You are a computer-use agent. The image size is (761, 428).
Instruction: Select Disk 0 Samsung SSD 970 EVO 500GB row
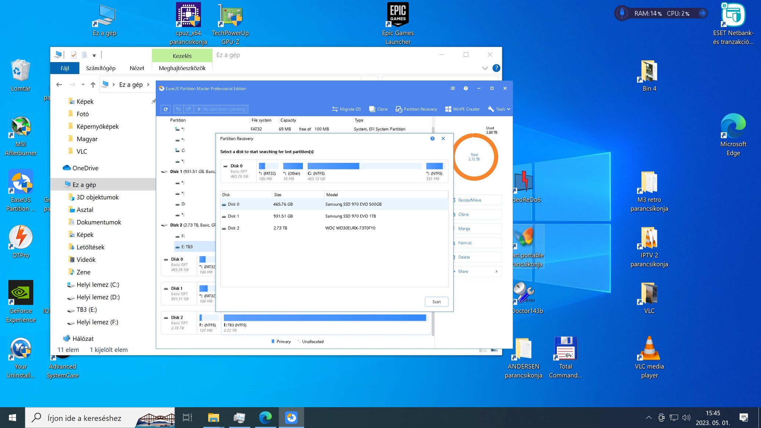[x=334, y=204]
